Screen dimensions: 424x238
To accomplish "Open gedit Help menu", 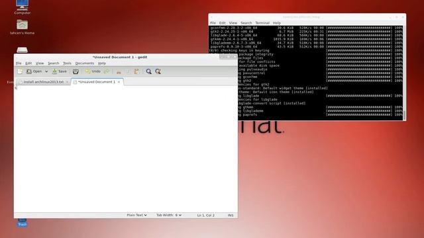I will click(x=101, y=63).
